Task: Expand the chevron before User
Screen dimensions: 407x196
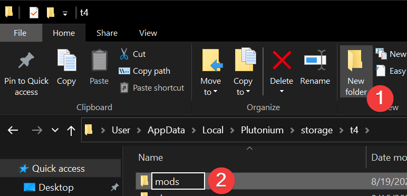Action: click(x=103, y=130)
